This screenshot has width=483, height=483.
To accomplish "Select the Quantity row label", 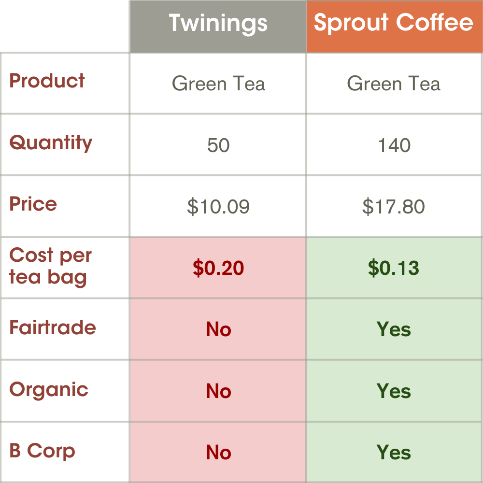I will (x=51, y=143).
